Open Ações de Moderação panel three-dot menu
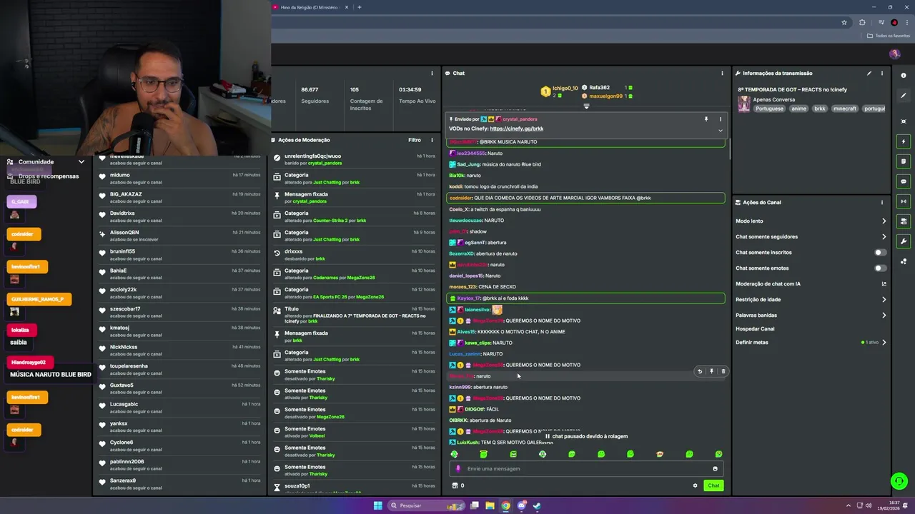Viewport: 915px width, 514px height. pos(432,140)
